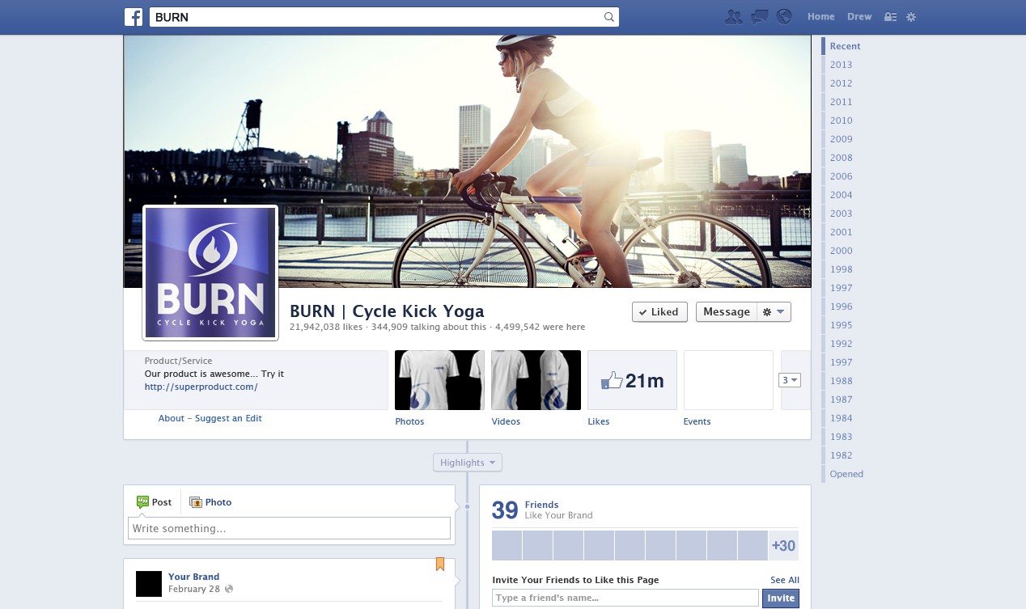
Task: Open the See All link
Action: (785, 580)
